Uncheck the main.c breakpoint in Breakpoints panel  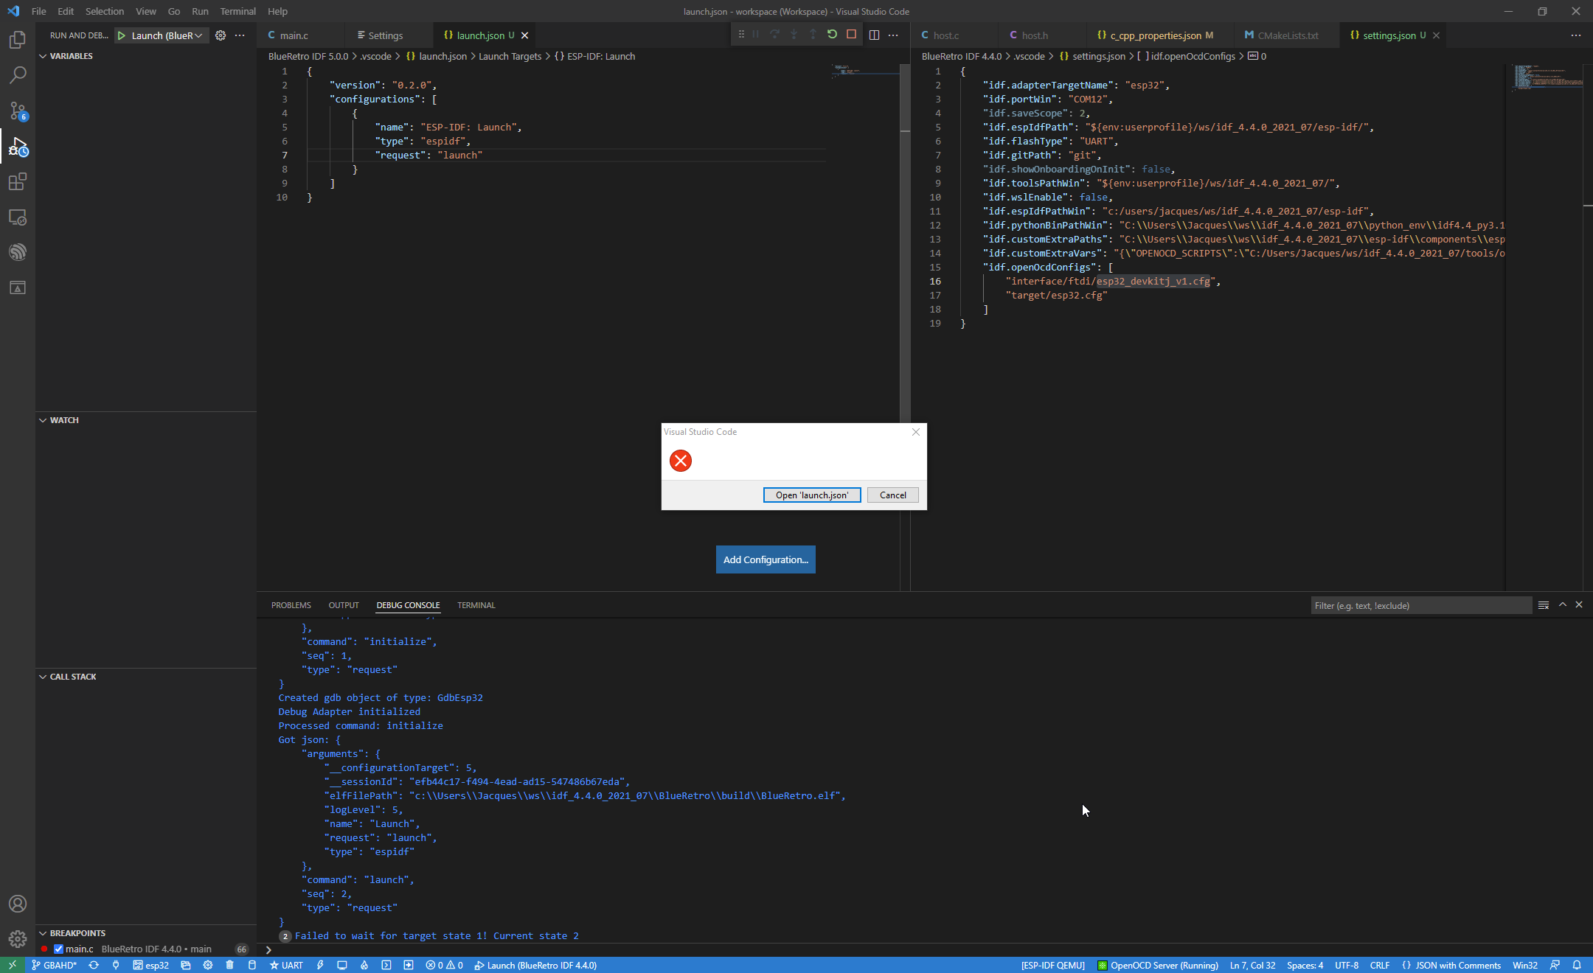pyautogui.click(x=60, y=949)
